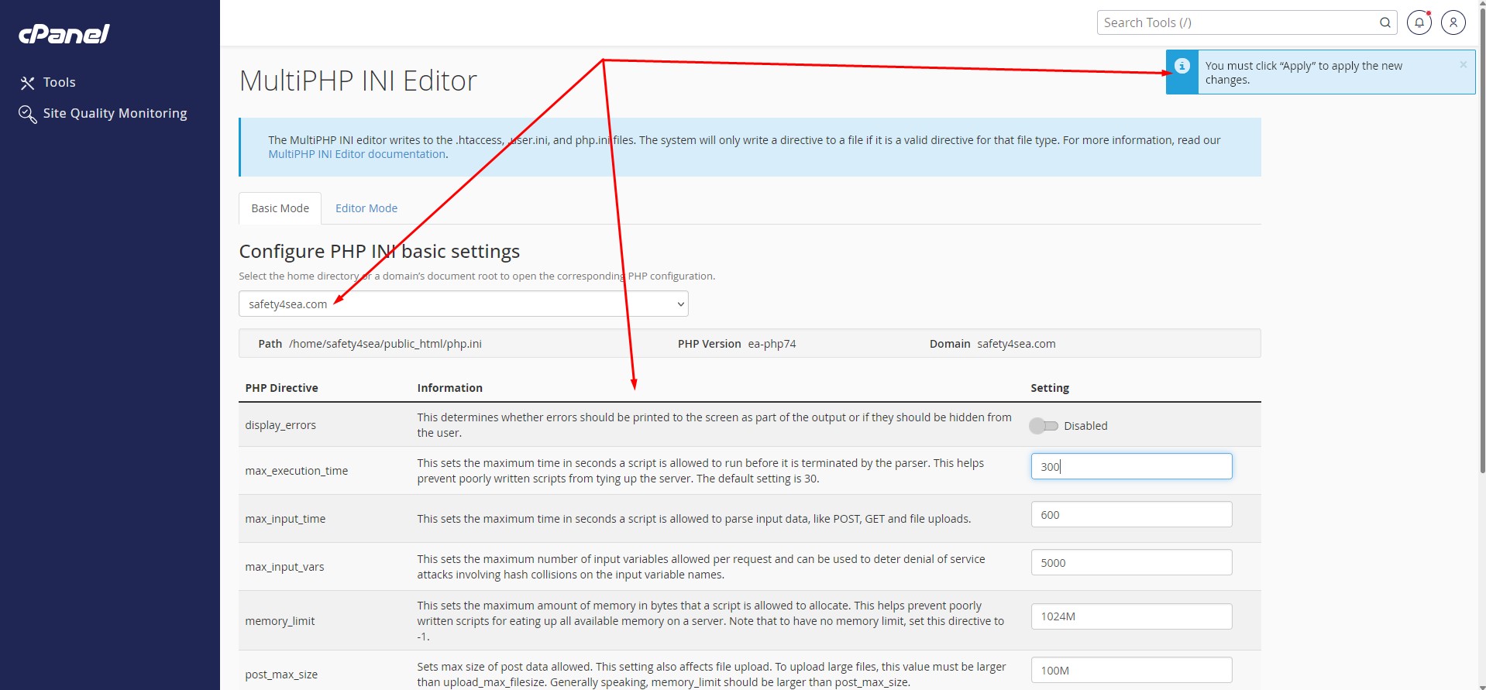Image resolution: width=1486 pixels, height=690 pixels.
Task: Click the max_input_vars value field
Action: (1130, 563)
